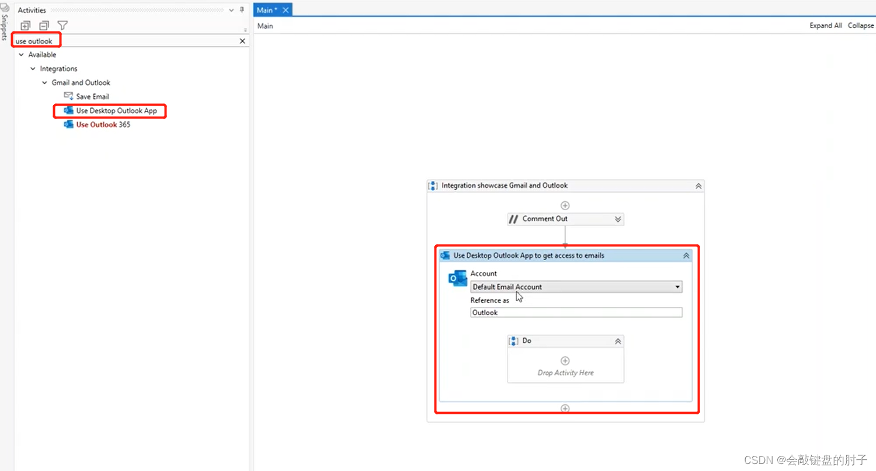The height and width of the screenshot is (471, 876).
Task: Collapse the Integration showcase Gmail and Outlook sequence
Action: 698,186
